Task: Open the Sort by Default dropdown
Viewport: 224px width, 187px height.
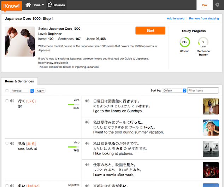Action: click(x=174, y=90)
